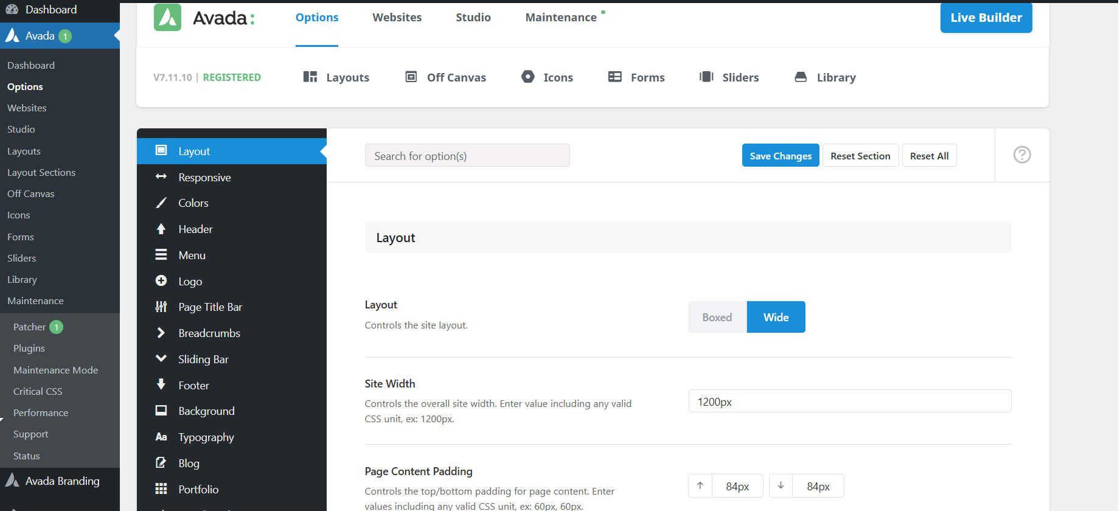Click the Site Width input field
The height and width of the screenshot is (511, 1120).
pyautogui.click(x=849, y=401)
